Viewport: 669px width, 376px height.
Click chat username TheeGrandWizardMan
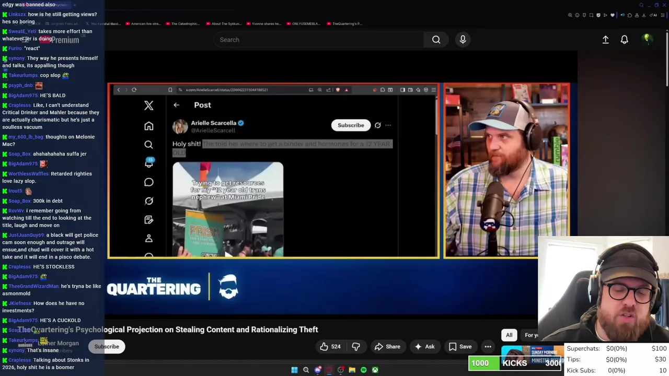coord(34,286)
